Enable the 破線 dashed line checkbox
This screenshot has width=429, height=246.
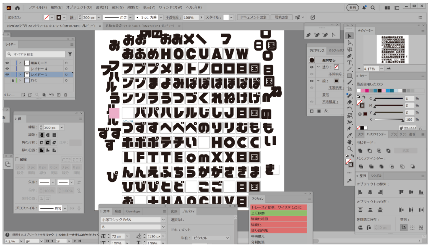[x=17, y=160]
